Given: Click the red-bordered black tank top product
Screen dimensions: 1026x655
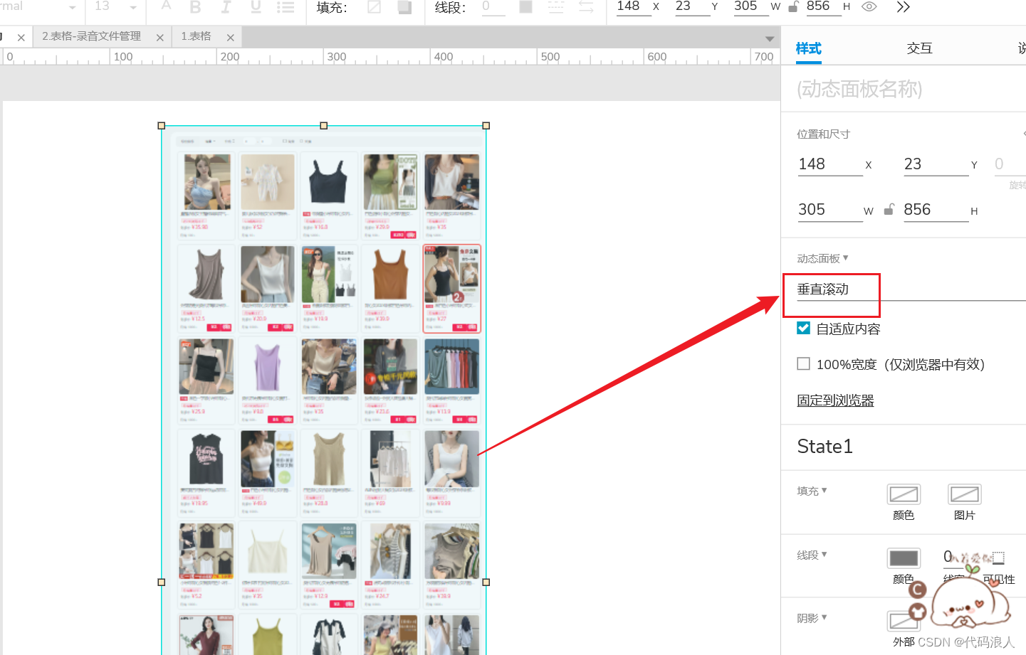Looking at the screenshot, I should click(452, 289).
